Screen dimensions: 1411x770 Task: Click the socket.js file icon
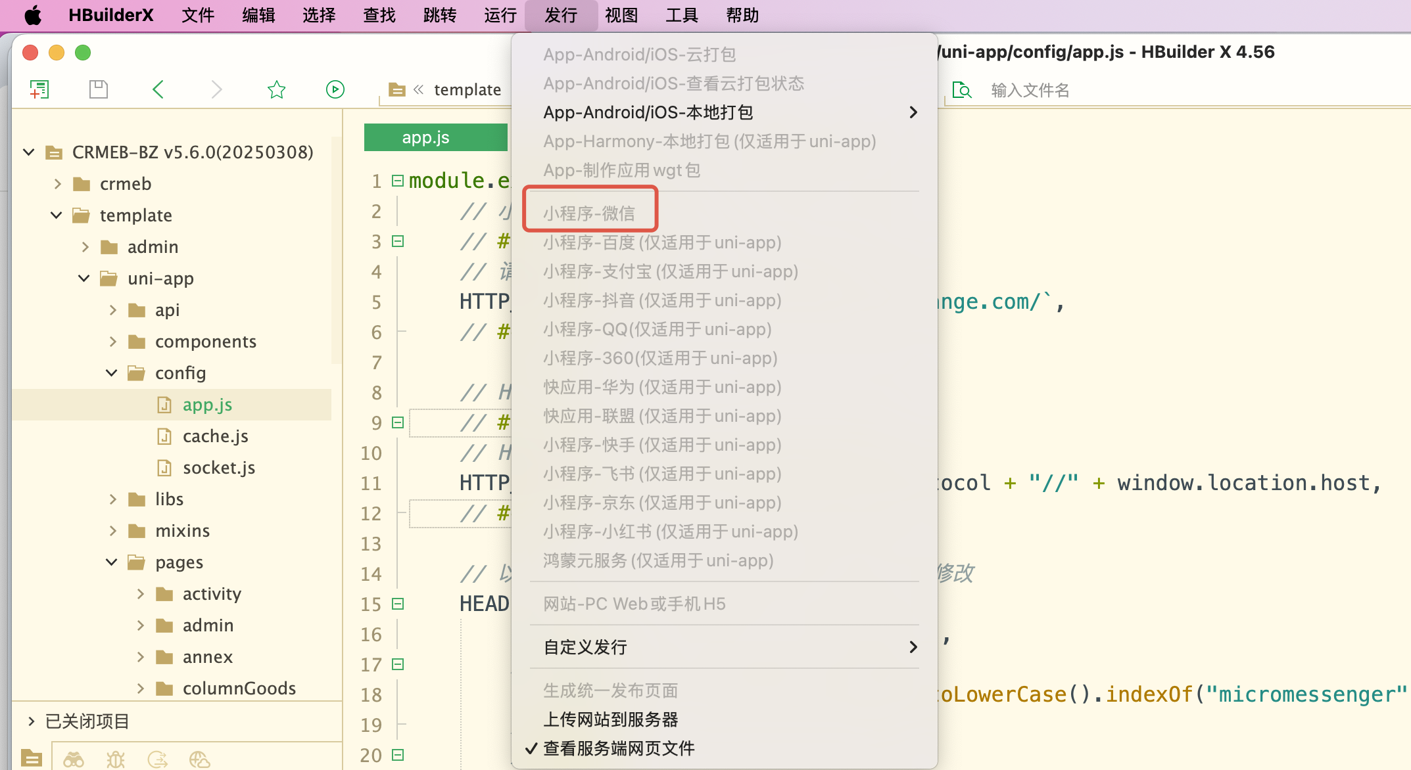click(164, 468)
